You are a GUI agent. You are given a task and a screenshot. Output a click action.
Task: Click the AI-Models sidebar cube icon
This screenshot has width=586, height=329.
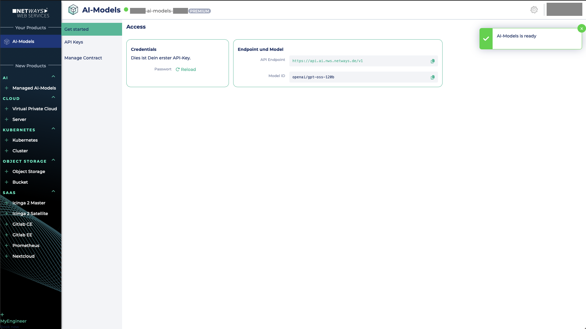[x=7, y=42]
